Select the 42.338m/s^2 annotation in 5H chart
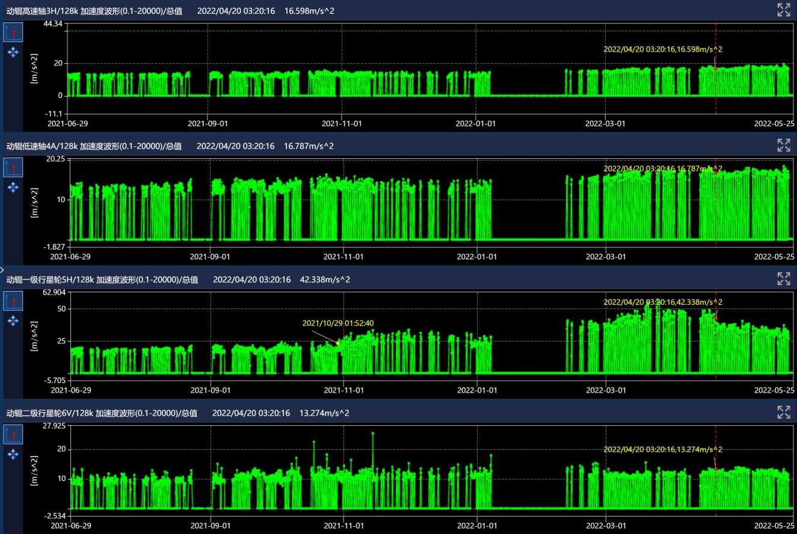The width and height of the screenshot is (797, 534). pyautogui.click(x=662, y=302)
